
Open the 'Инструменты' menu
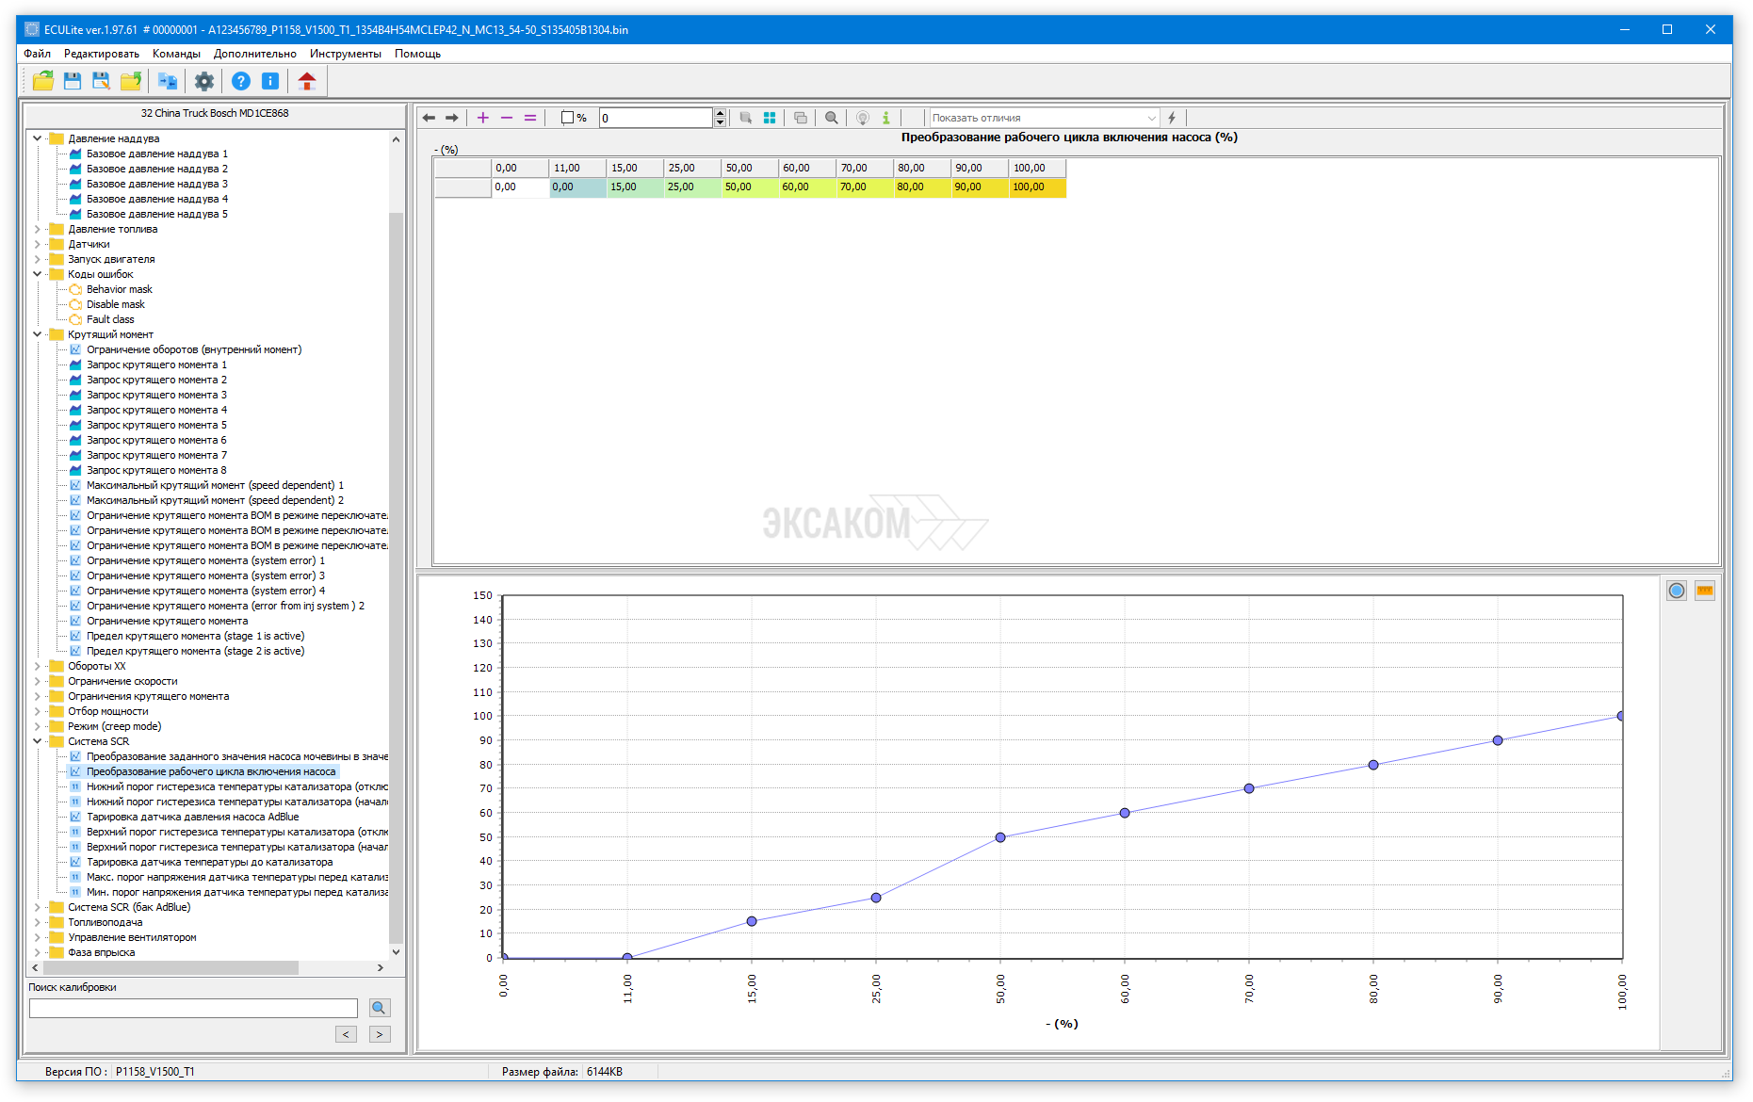click(x=345, y=54)
